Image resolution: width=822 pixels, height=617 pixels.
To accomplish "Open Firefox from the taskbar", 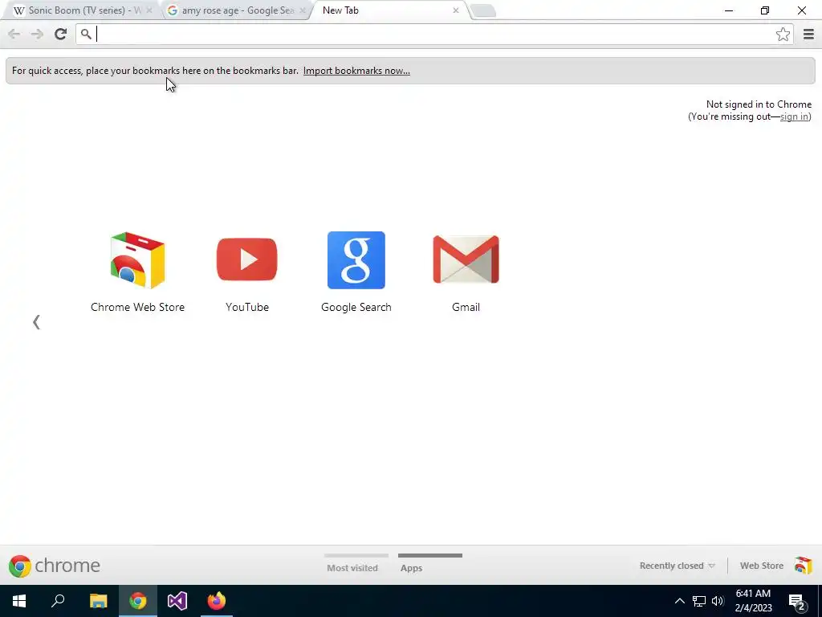I will pyautogui.click(x=217, y=601).
